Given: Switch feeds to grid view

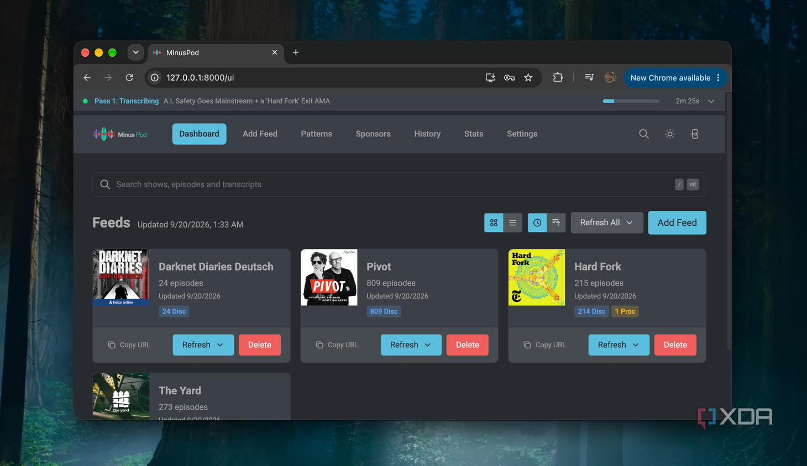Looking at the screenshot, I should pos(494,223).
